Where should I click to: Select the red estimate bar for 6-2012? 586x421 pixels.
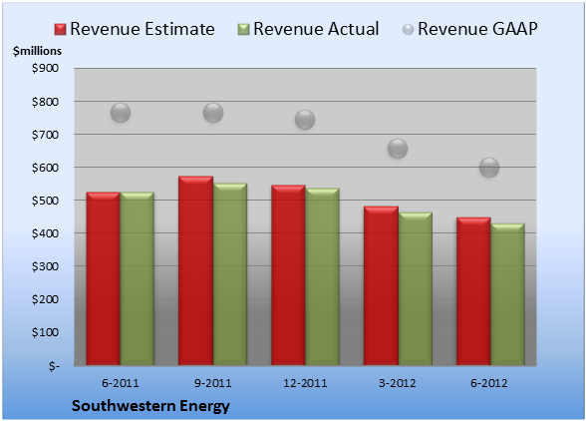[x=473, y=291]
